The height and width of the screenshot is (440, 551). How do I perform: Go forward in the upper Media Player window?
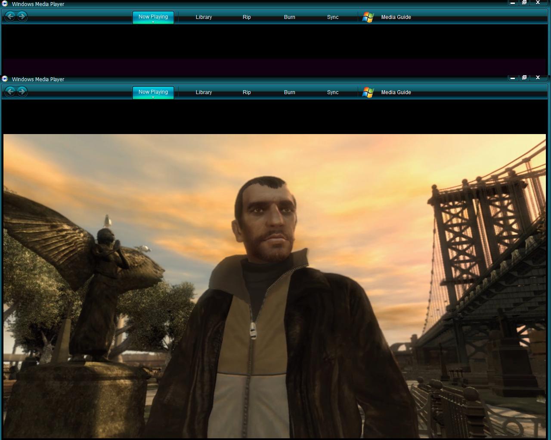(x=22, y=16)
